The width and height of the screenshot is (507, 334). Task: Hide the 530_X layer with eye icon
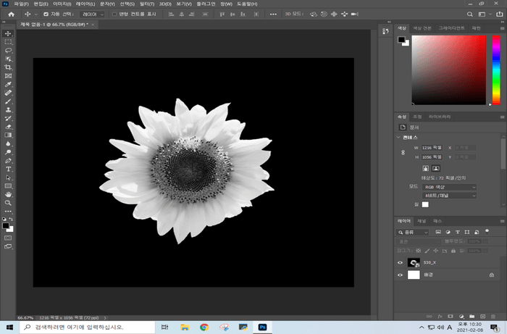coord(401,263)
